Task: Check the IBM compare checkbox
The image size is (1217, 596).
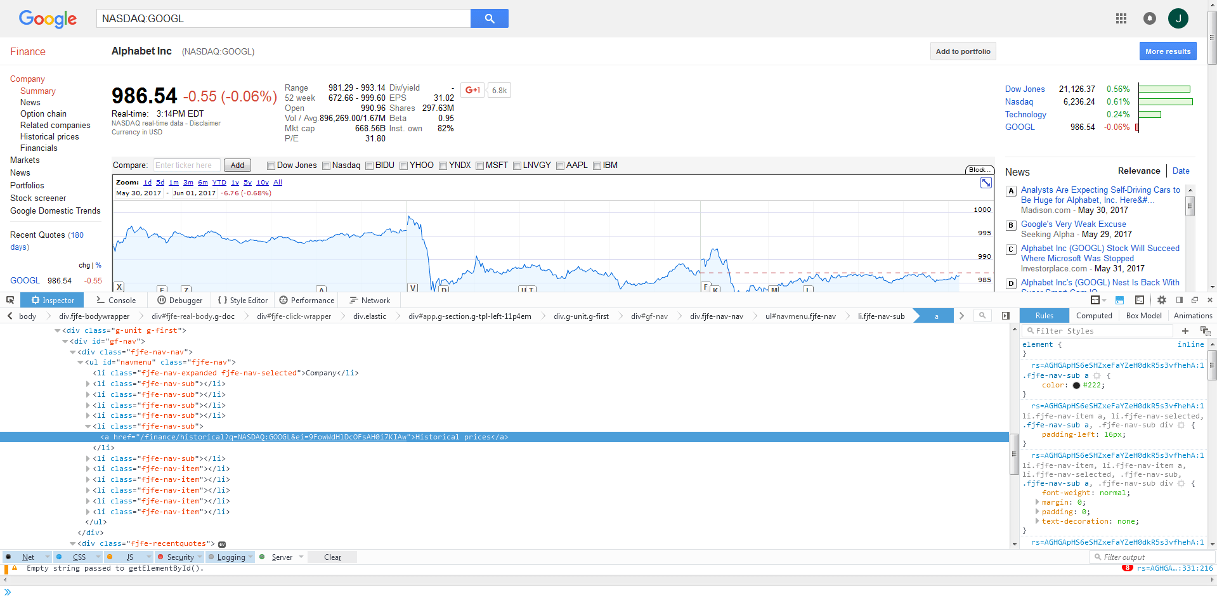Action: click(597, 166)
